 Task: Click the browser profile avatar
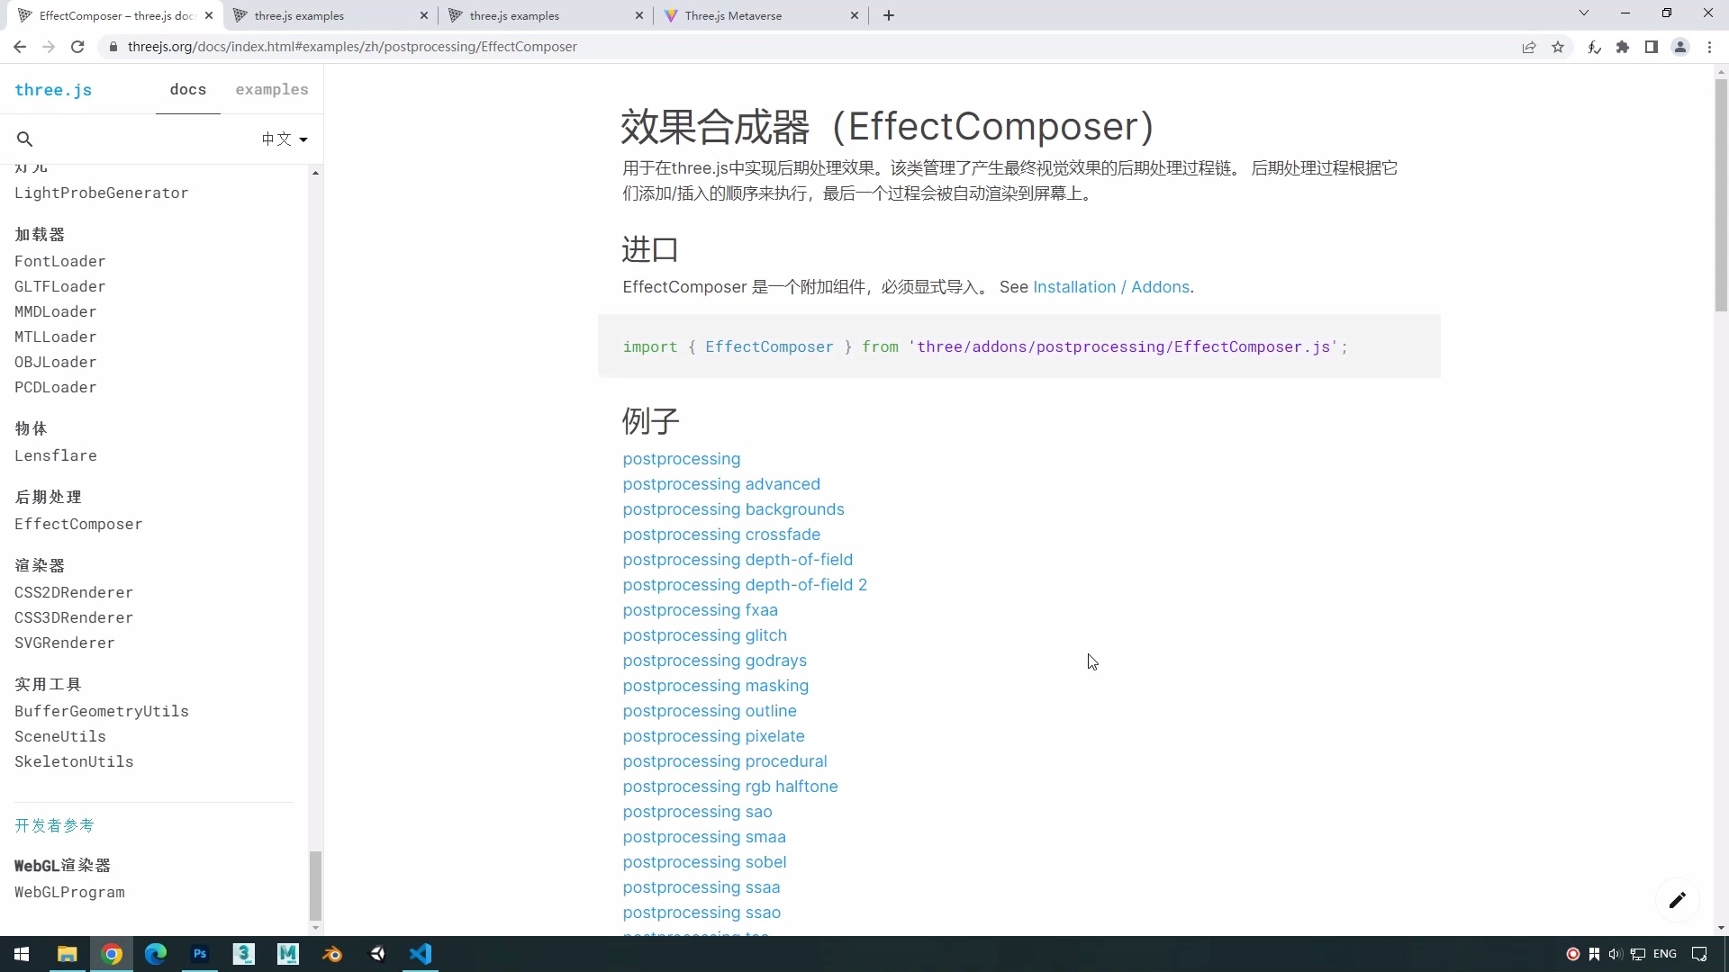pos(1680,47)
